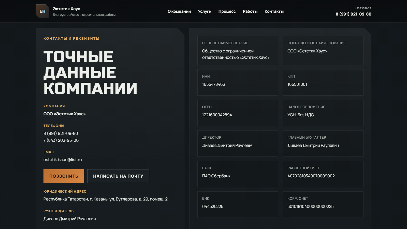This screenshot has height=229, width=407.
Task: Click the ПАО Сбербанк bank name
Action: pos(216,176)
